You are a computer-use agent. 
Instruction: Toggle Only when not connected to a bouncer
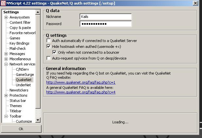[54, 52]
